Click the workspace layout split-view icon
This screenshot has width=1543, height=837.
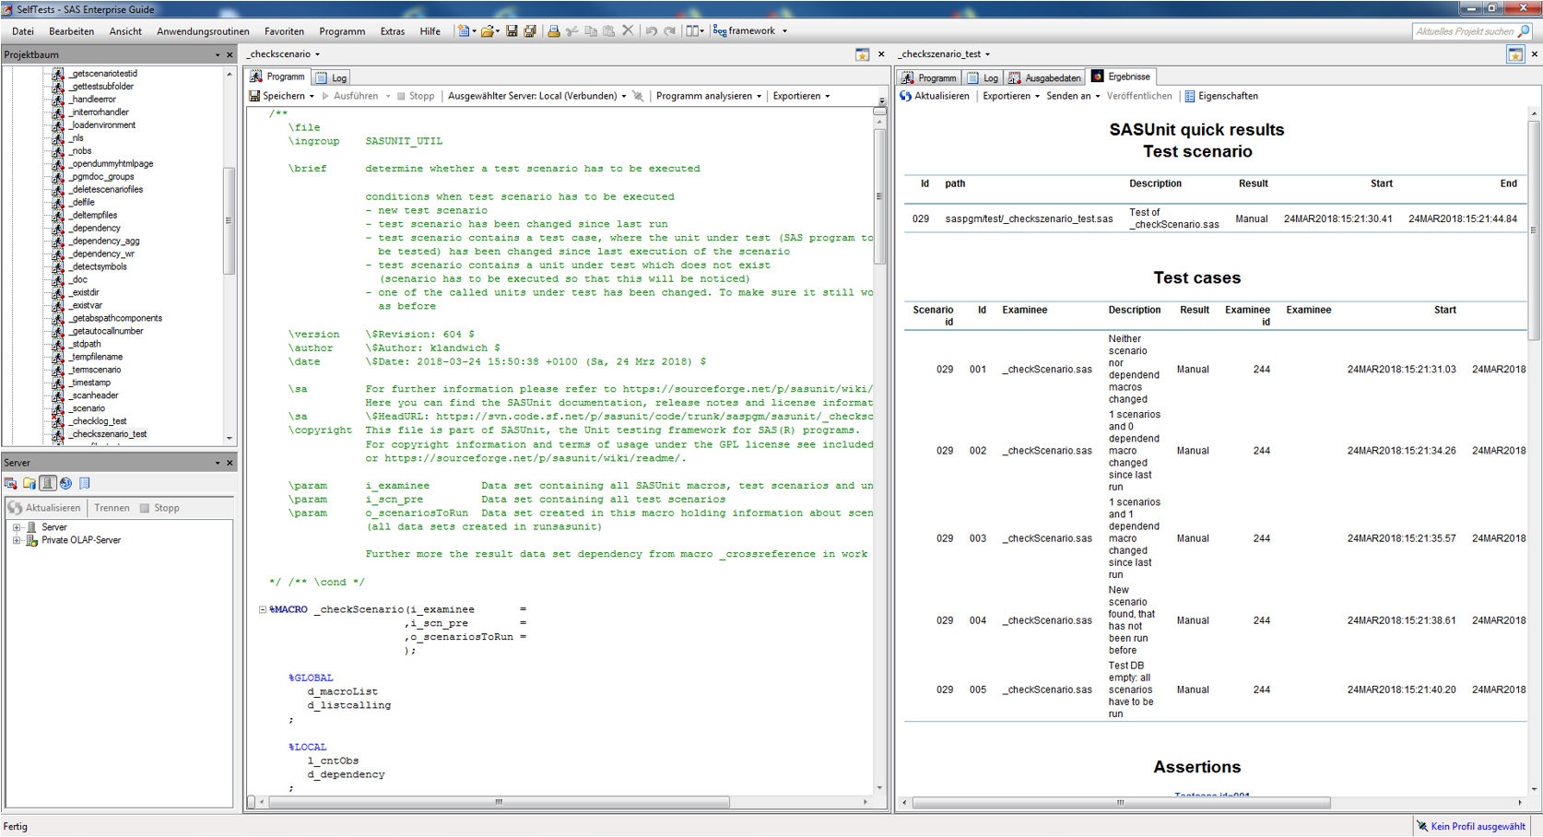(x=692, y=31)
